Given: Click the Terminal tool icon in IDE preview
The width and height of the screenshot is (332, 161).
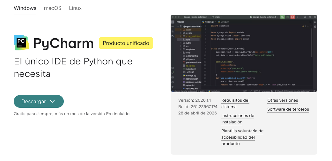Looking at the screenshot, I should click(x=173, y=77).
